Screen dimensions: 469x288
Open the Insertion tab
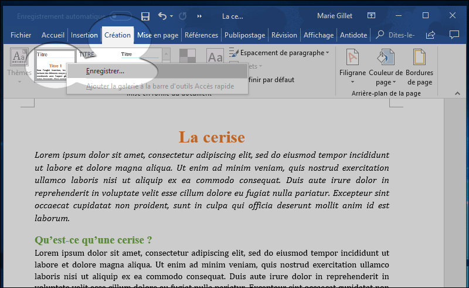coord(84,35)
